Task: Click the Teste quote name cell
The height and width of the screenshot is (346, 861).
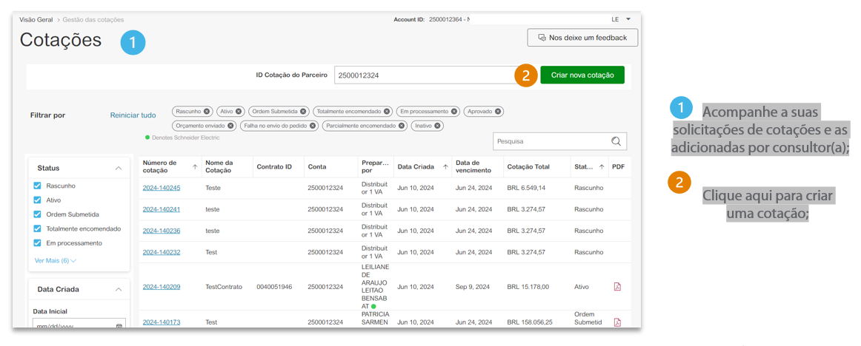Action: coord(213,188)
